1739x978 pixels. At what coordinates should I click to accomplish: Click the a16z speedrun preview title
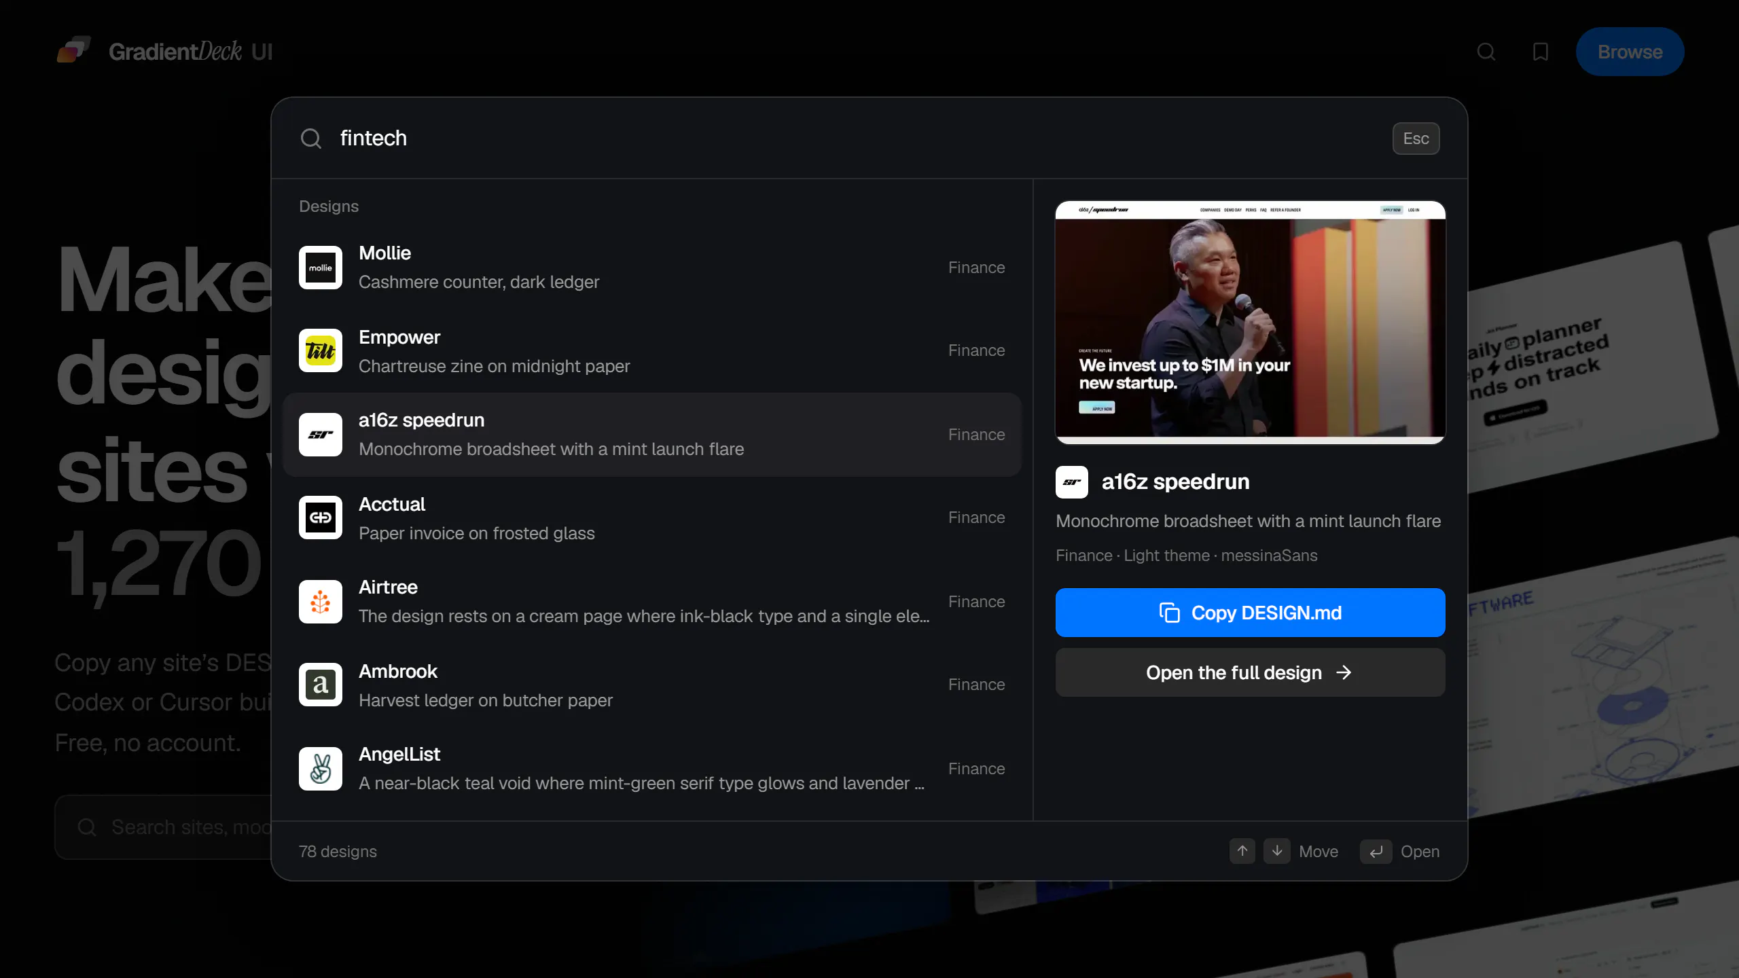tap(1175, 482)
